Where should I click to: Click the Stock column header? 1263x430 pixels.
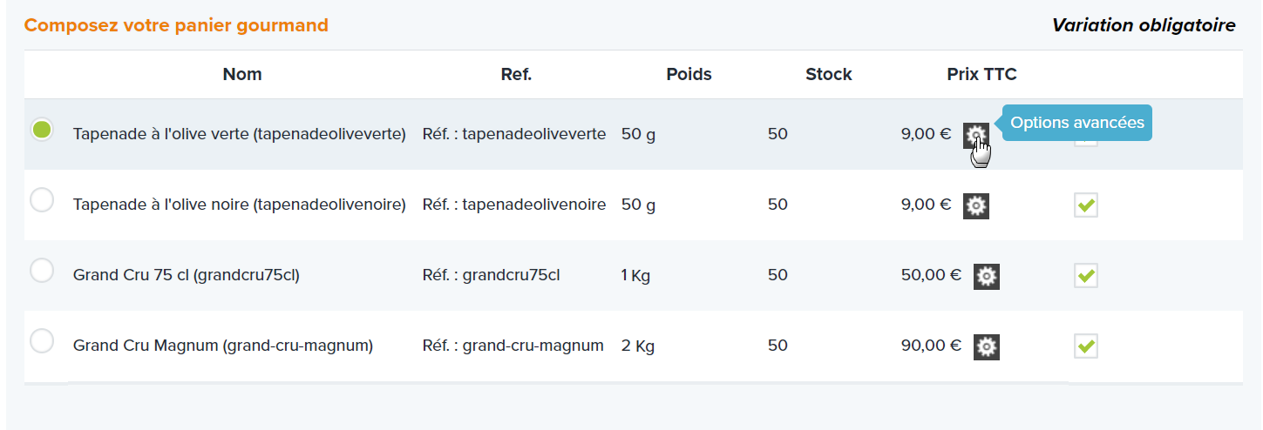coord(829,74)
